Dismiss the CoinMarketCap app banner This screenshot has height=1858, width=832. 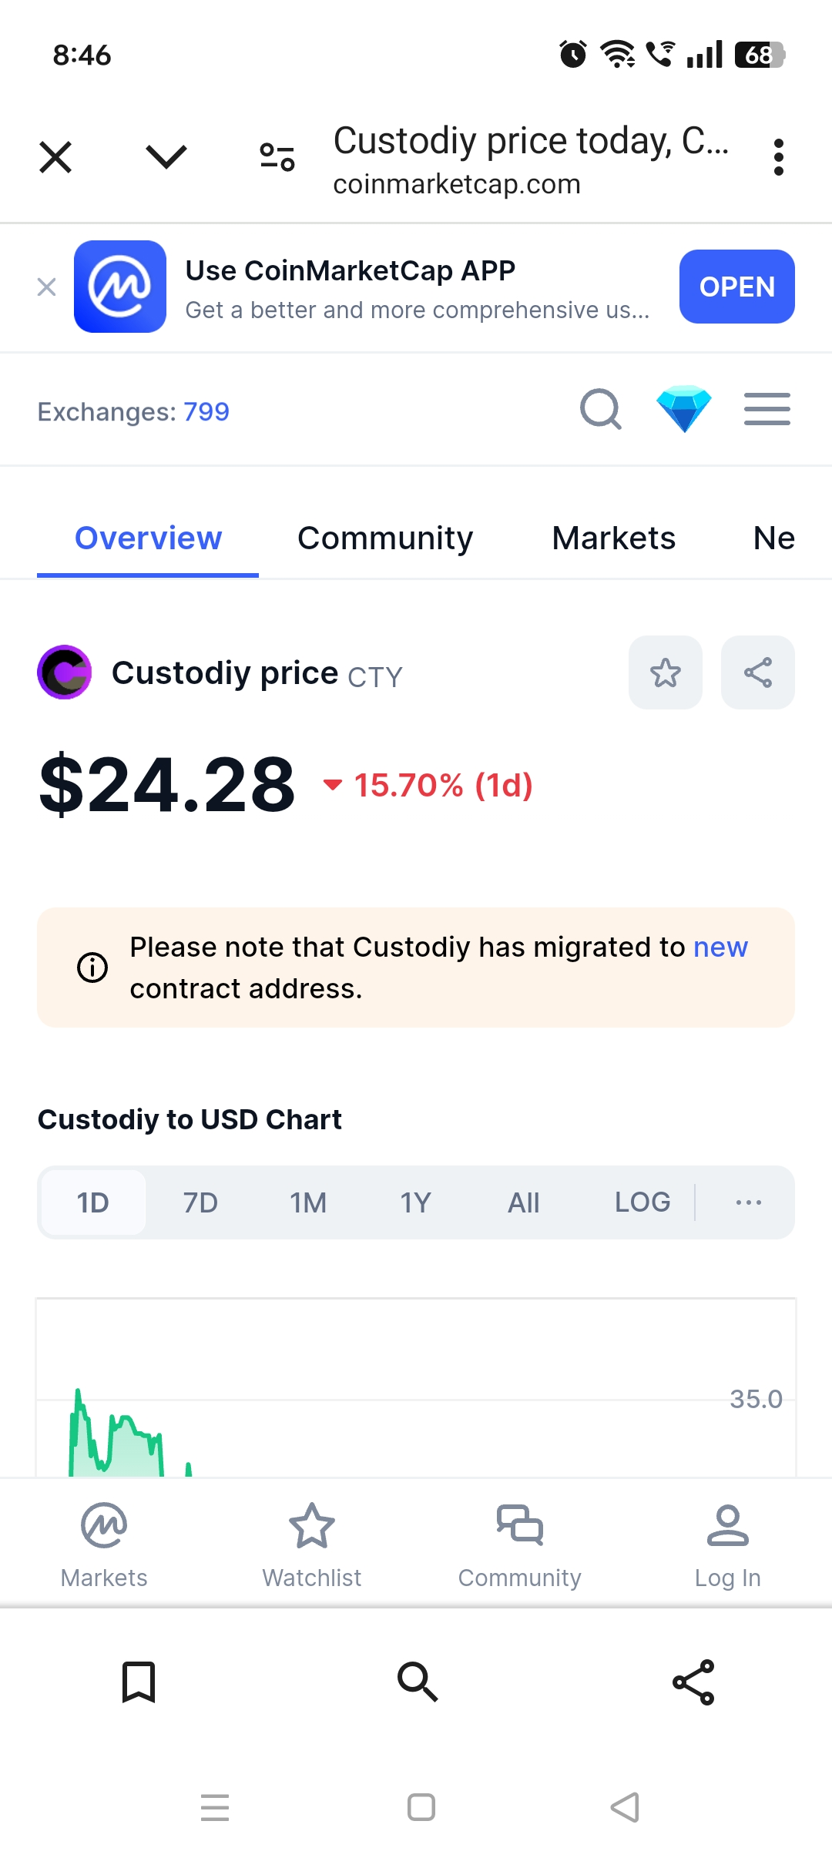[47, 287]
